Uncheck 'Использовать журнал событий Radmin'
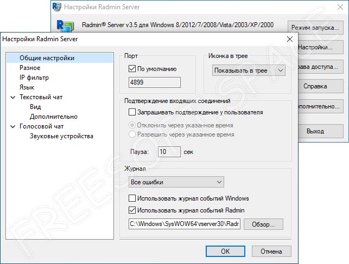349x264 pixels. [x=132, y=210]
